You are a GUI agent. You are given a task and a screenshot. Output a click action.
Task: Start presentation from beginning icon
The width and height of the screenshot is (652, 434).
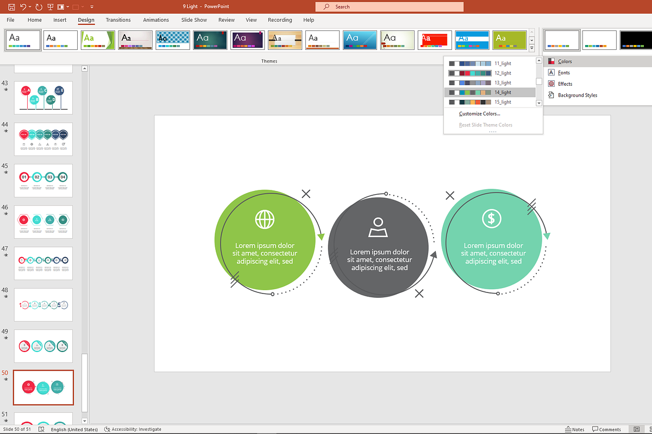pyautogui.click(x=51, y=7)
